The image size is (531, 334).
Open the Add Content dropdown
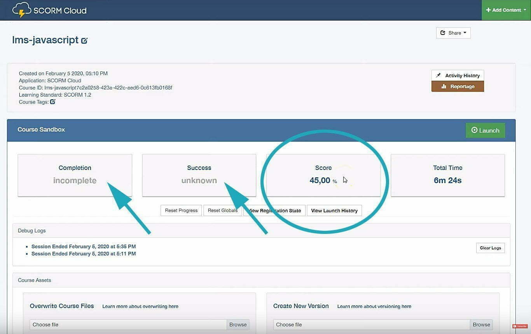[x=506, y=10]
